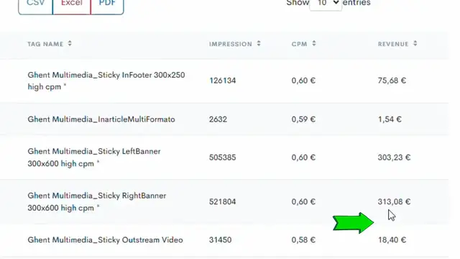Select the InarticleMultiFormato tag name
Screen dimensions: 460x259
tap(101, 119)
